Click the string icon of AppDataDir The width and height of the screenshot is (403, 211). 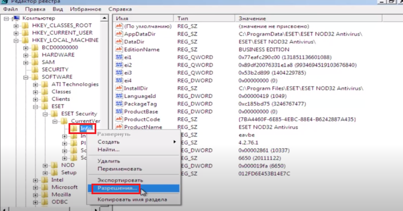point(119,34)
